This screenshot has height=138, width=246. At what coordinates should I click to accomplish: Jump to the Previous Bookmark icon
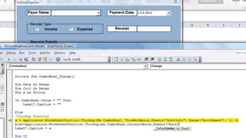coord(189,59)
